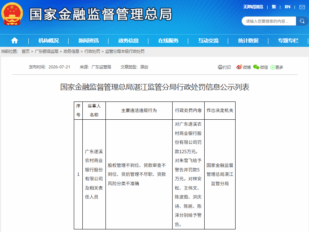This screenshot has width=309, height=232.
Task: Click the search magnifier icon
Action: click(x=302, y=21)
